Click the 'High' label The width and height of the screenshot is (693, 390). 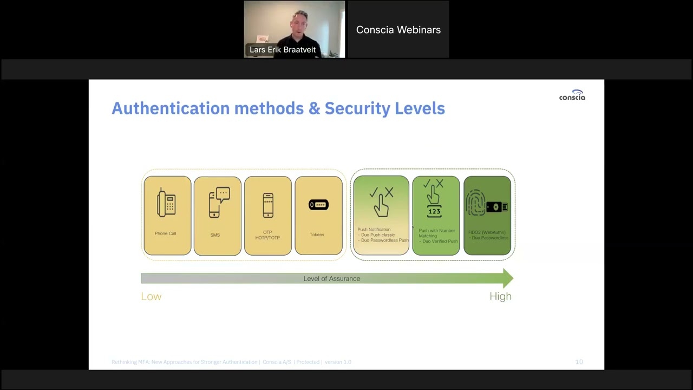pos(500,296)
